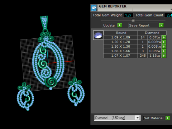
Task: Click the Total Gem Weight label
Action: (x=107, y=15)
